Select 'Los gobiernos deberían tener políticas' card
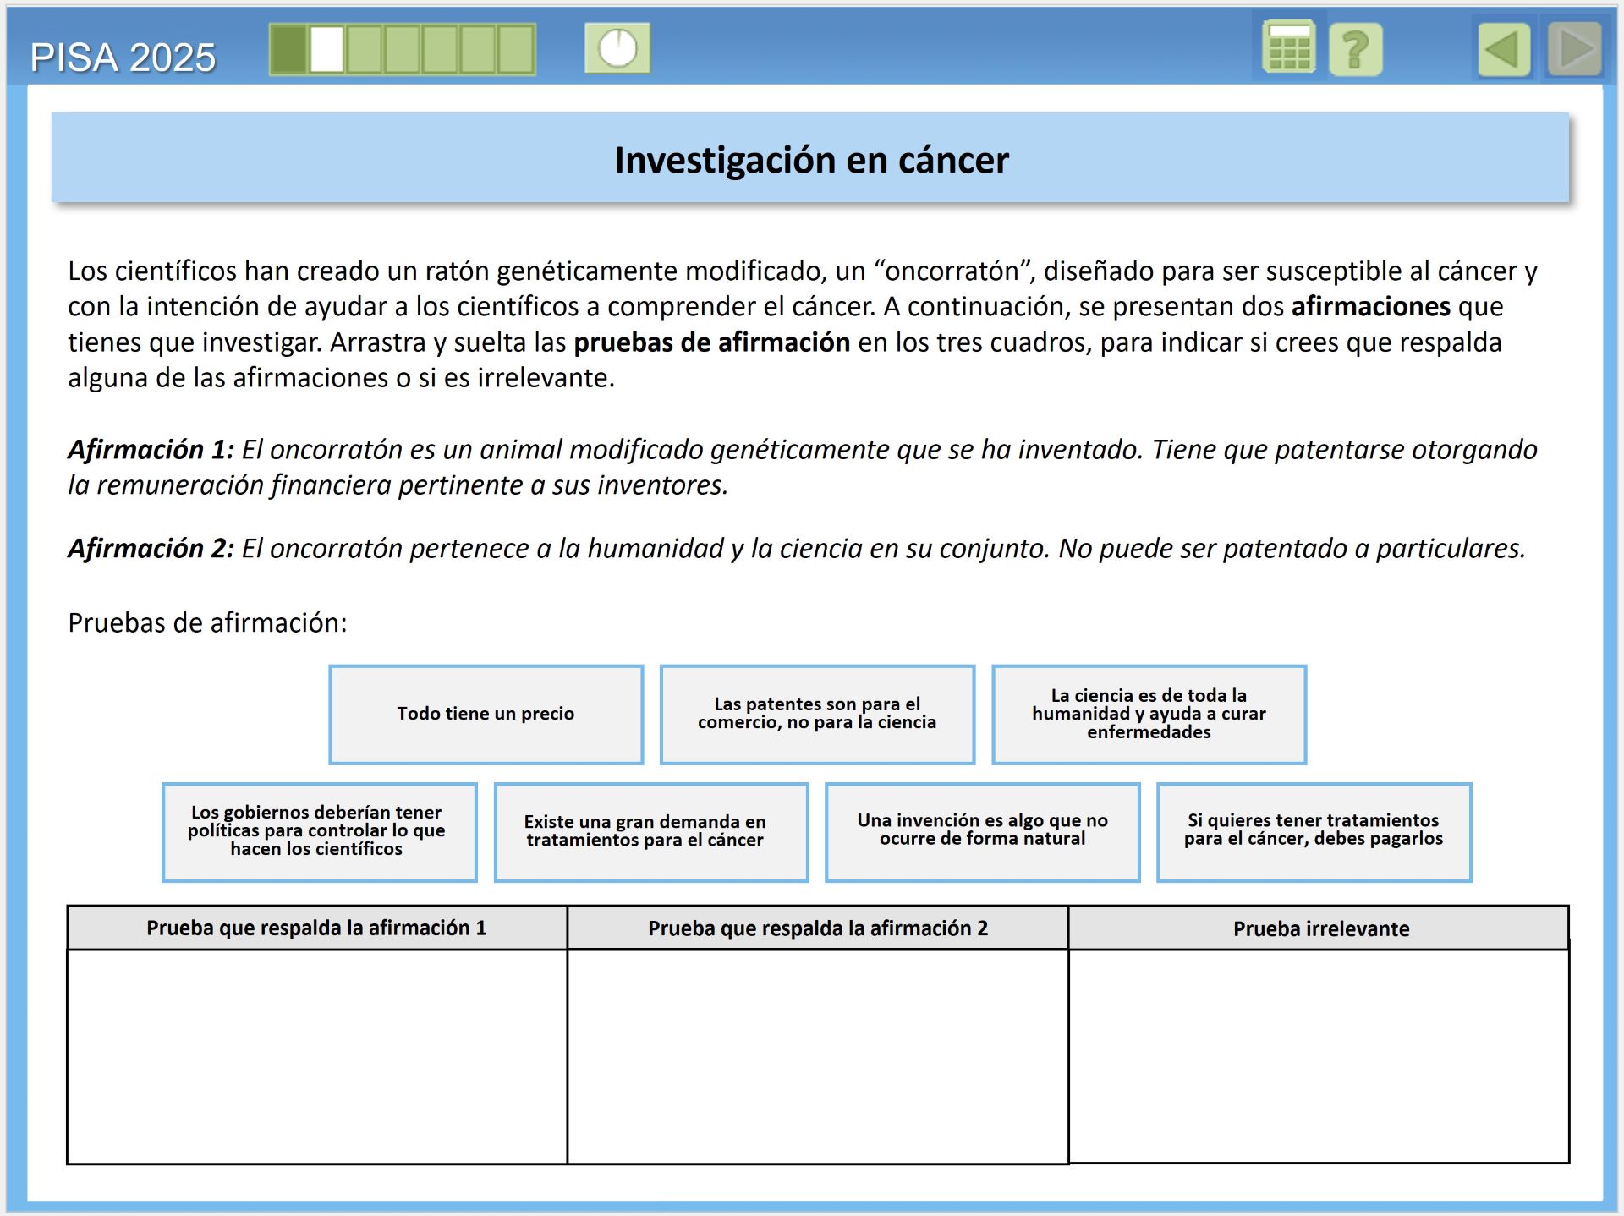The height and width of the screenshot is (1216, 1624). coord(319,832)
